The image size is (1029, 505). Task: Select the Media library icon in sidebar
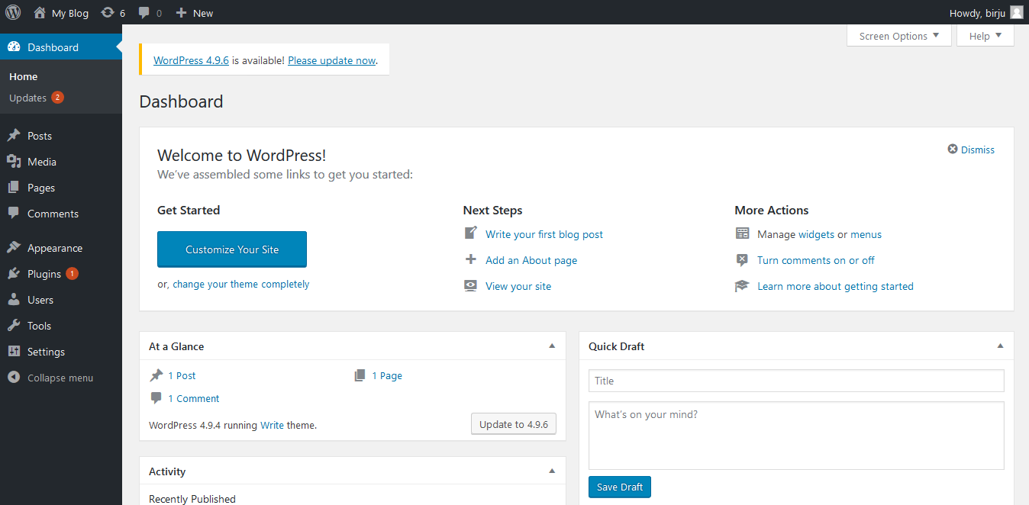[x=15, y=161]
